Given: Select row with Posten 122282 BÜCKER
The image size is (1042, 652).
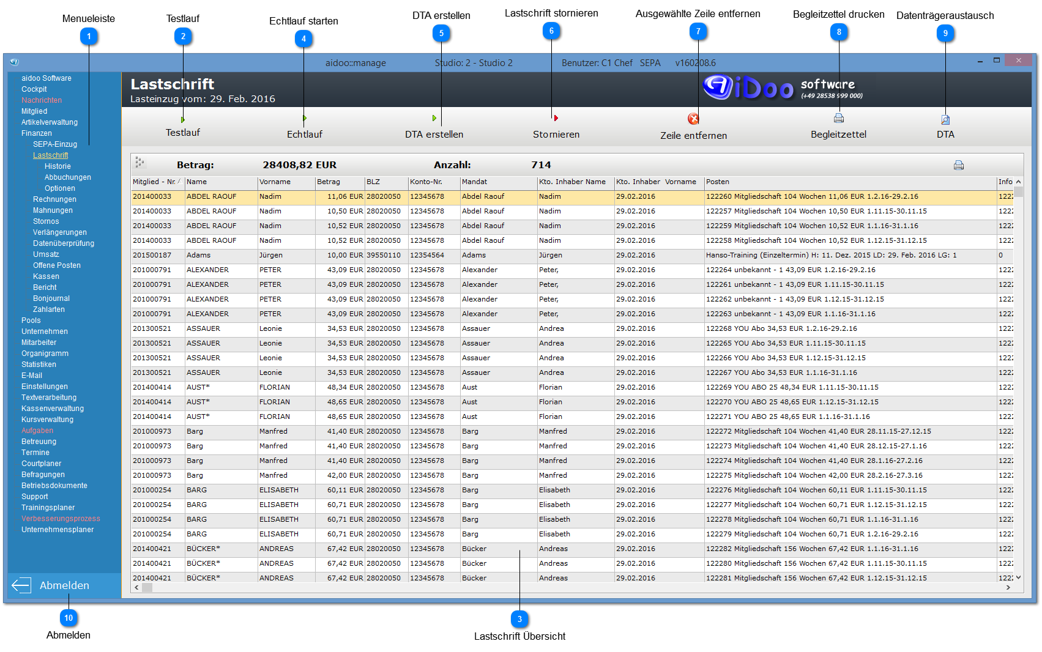Looking at the screenshot, I should (572, 549).
